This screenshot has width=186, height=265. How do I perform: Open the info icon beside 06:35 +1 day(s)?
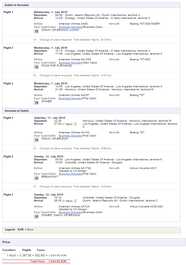click(x=75, y=201)
